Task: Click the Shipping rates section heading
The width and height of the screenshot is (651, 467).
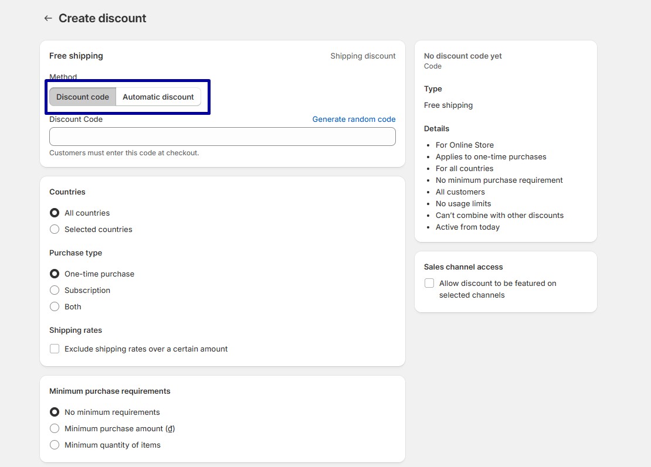Action: [76, 330]
